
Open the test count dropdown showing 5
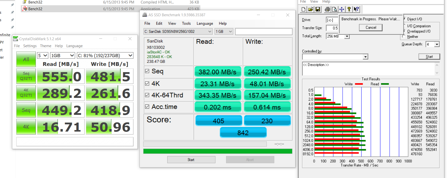(x=42, y=55)
